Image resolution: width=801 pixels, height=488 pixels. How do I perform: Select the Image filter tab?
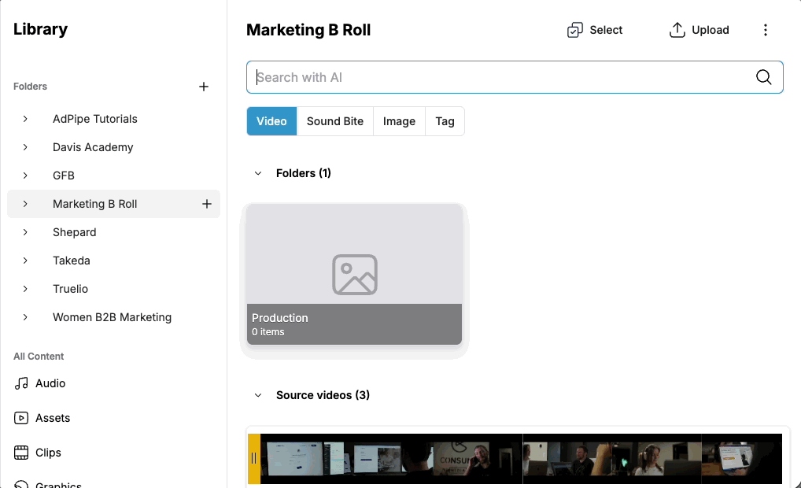coord(399,121)
